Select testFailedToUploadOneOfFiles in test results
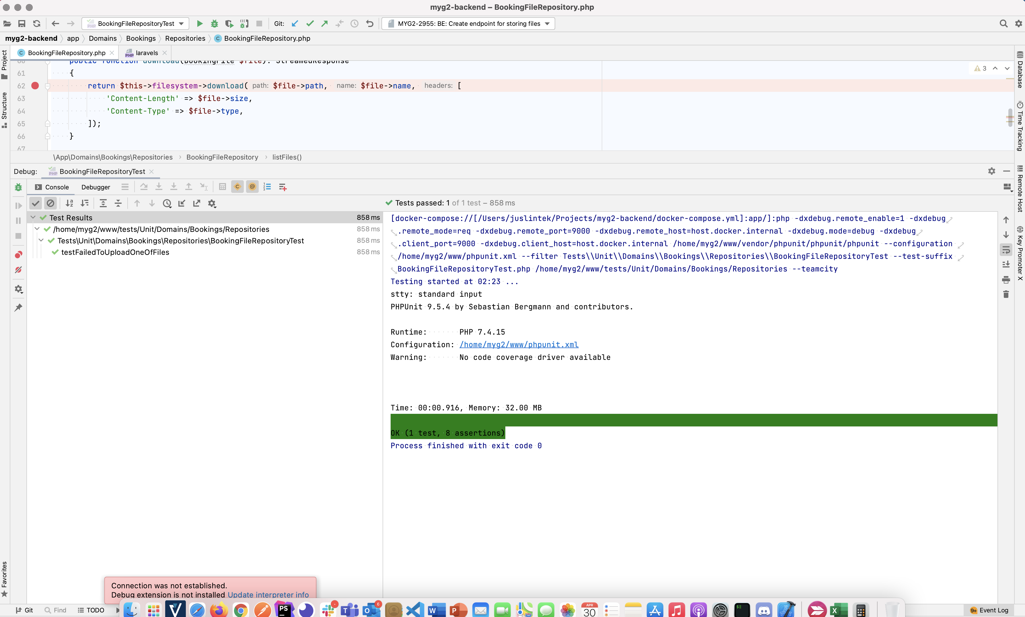 [115, 252]
